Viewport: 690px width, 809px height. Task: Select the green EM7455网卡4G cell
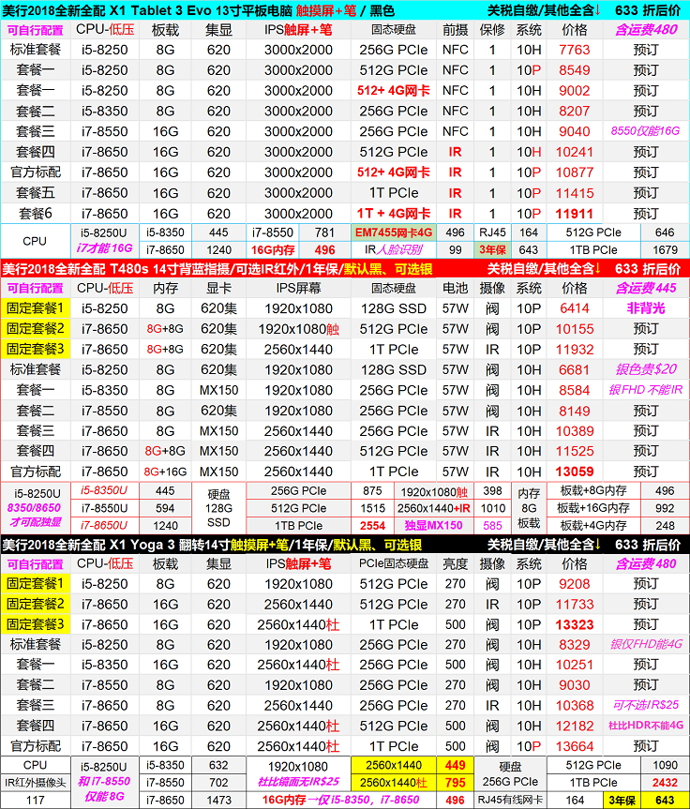pos(393,232)
